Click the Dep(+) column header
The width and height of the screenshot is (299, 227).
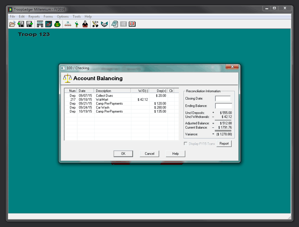158,91
